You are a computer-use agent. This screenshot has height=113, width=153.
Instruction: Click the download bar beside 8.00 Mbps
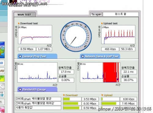click(72, 104)
